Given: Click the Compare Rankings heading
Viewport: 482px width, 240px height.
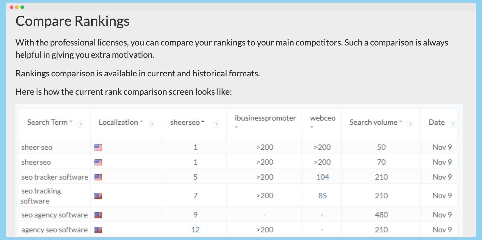Looking at the screenshot, I should [x=72, y=21].
